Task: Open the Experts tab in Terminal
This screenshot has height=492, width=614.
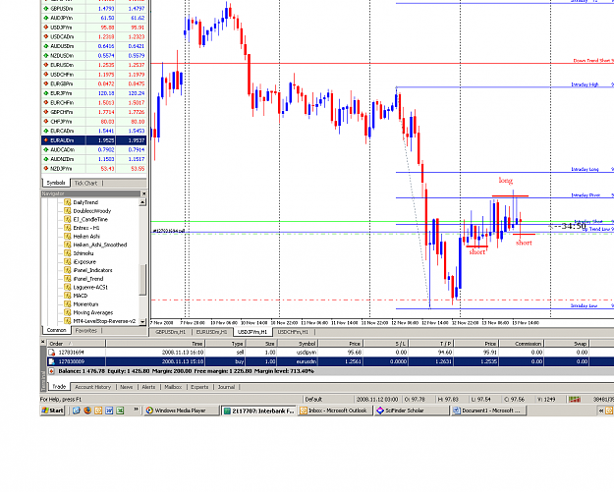Action: click(199, 387)
